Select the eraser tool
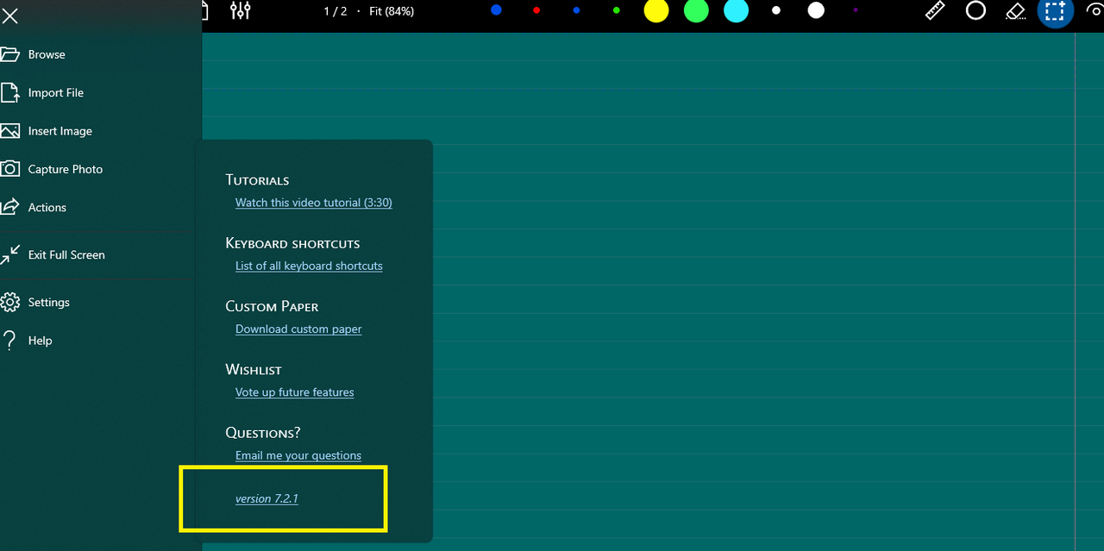 [x=1016, y=11]
